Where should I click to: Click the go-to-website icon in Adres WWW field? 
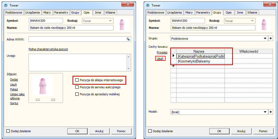(128, 39)
